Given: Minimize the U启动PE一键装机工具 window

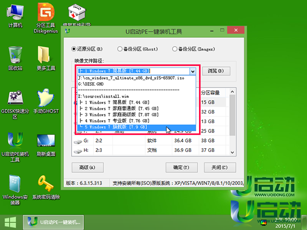Looking at the screenshot, I should [212, 31].
